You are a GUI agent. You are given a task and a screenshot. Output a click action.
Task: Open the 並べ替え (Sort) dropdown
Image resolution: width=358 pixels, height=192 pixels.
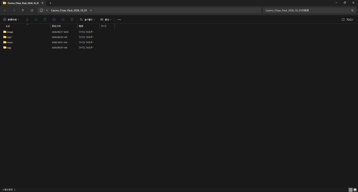point(87,20)
